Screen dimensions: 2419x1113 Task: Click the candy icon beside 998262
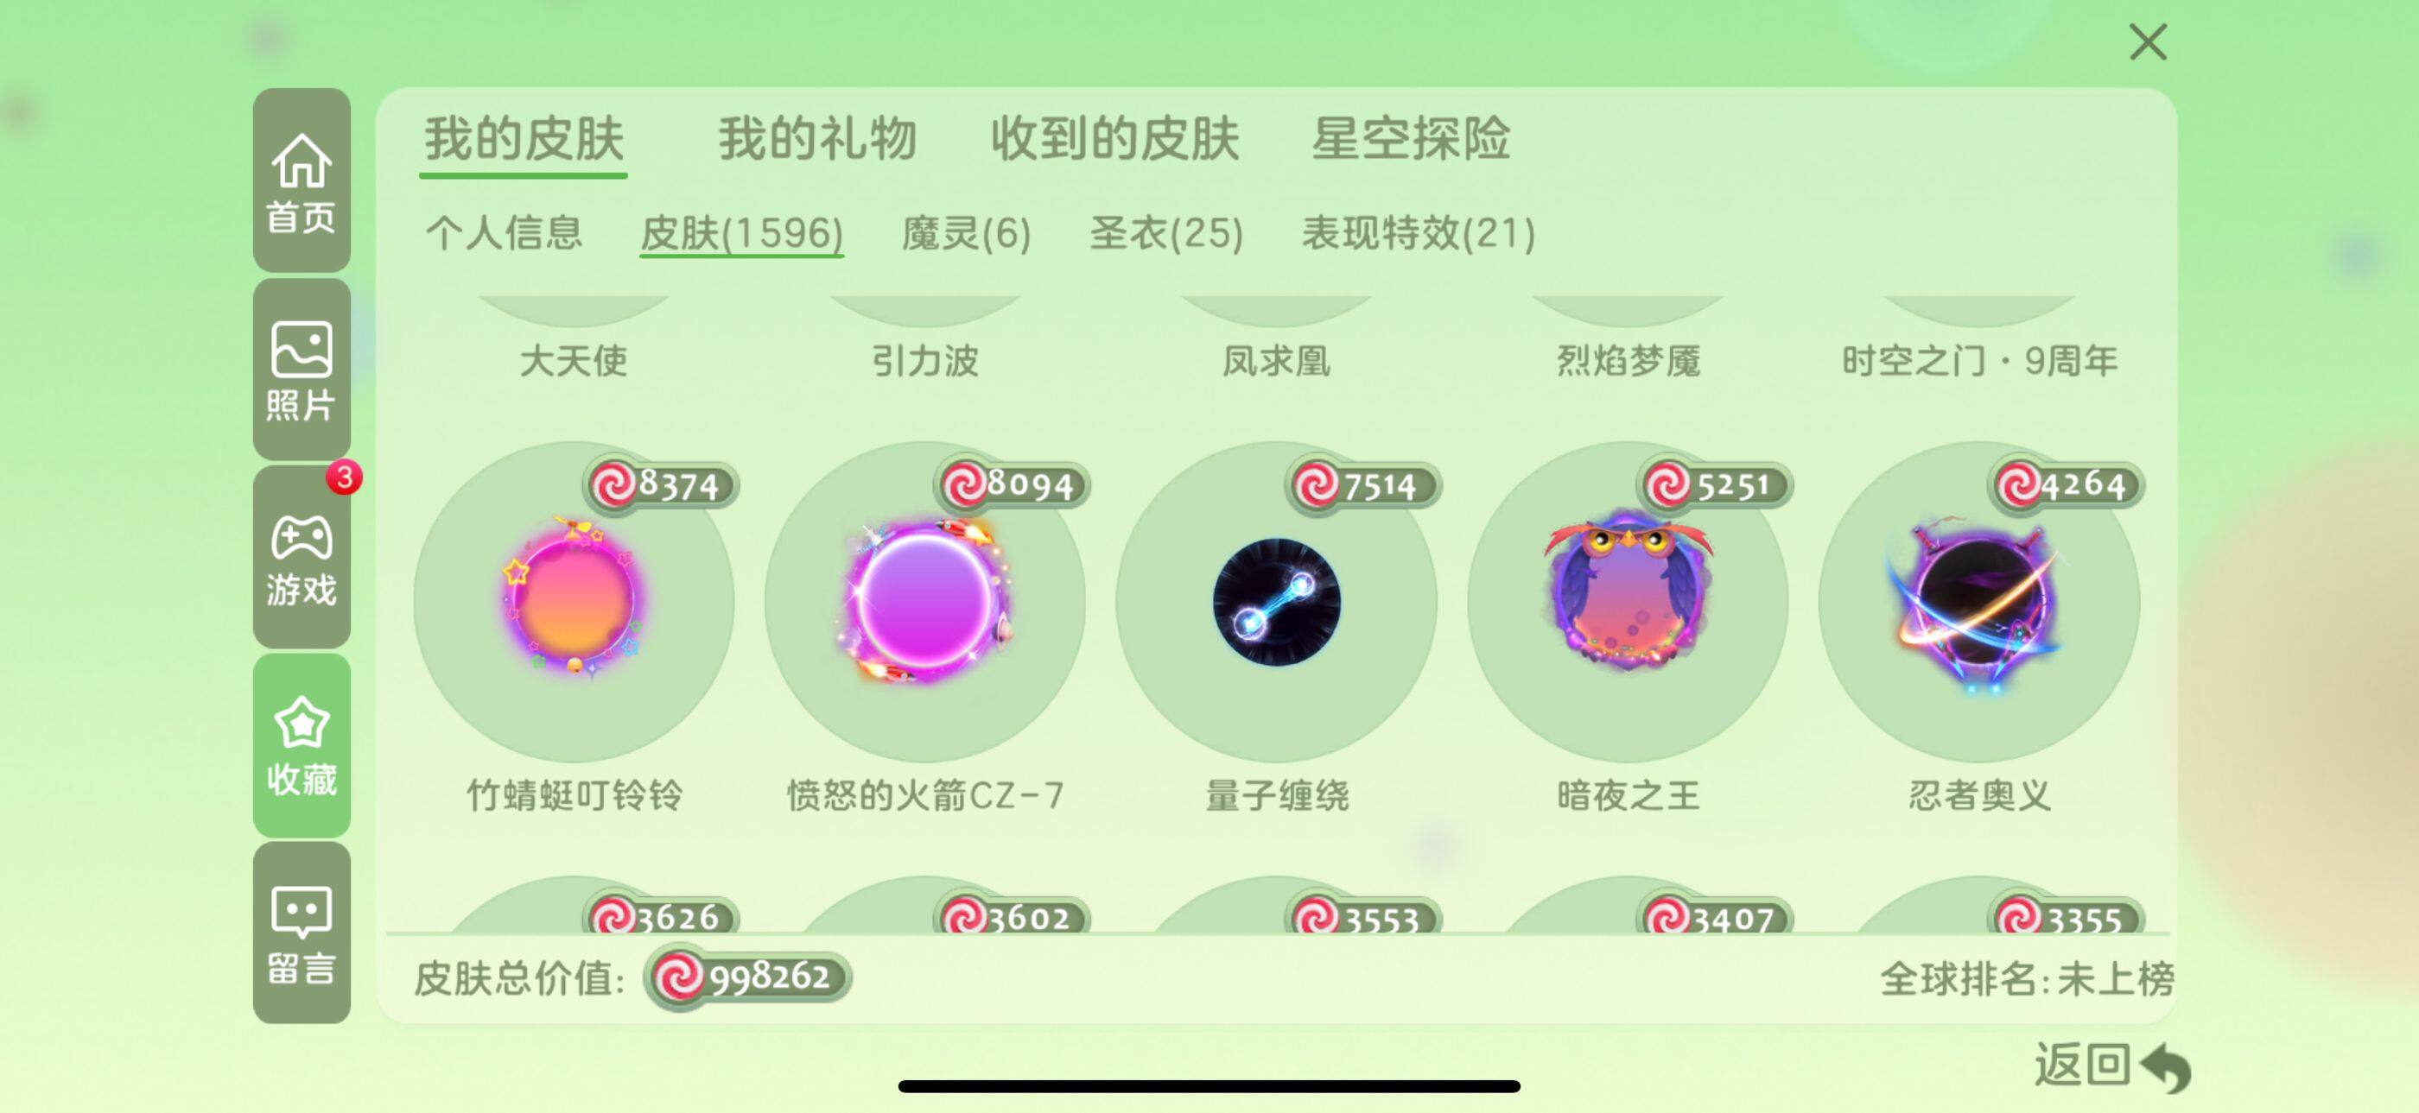[x=678, y=977]
